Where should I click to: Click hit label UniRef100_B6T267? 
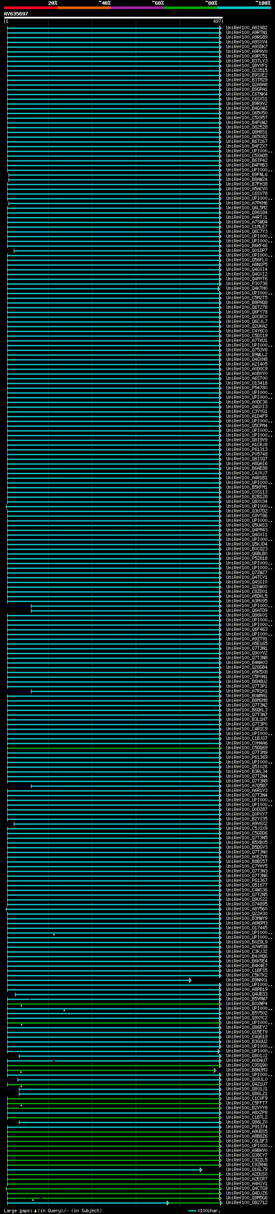point(247,141)
